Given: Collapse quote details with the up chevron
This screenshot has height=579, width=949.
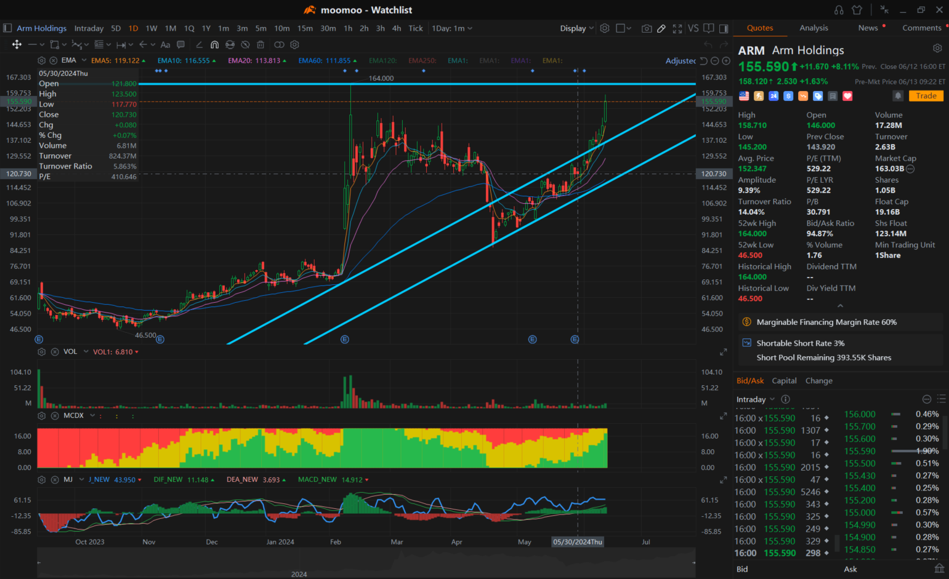Looking at the screenshot, I should pyautogui.click(x=840, y=306).
